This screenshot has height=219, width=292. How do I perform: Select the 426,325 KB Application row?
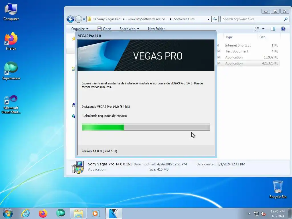pos(248,63)
